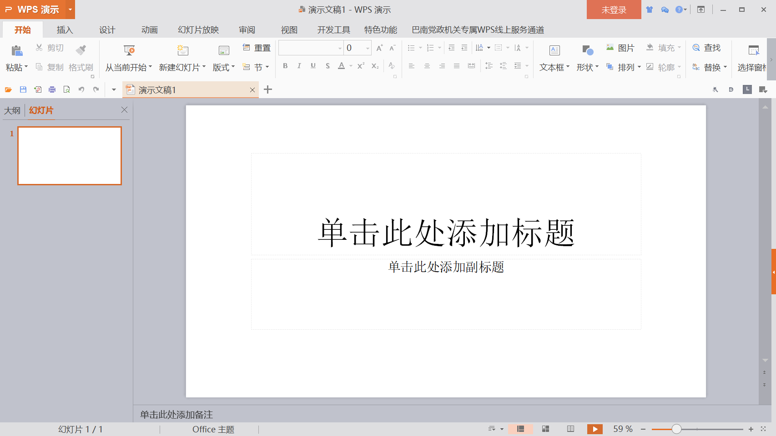Start slideshow with orange play button
The height and width of the screenshot is (436, 776).
(x=595, y=429)
